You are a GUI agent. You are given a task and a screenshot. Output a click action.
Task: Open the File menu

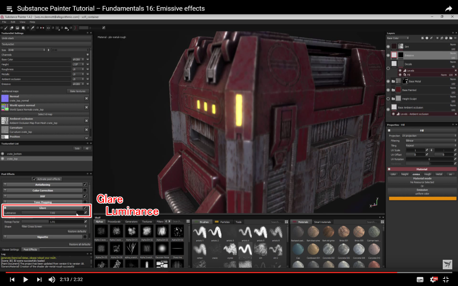tap(4, 22)
